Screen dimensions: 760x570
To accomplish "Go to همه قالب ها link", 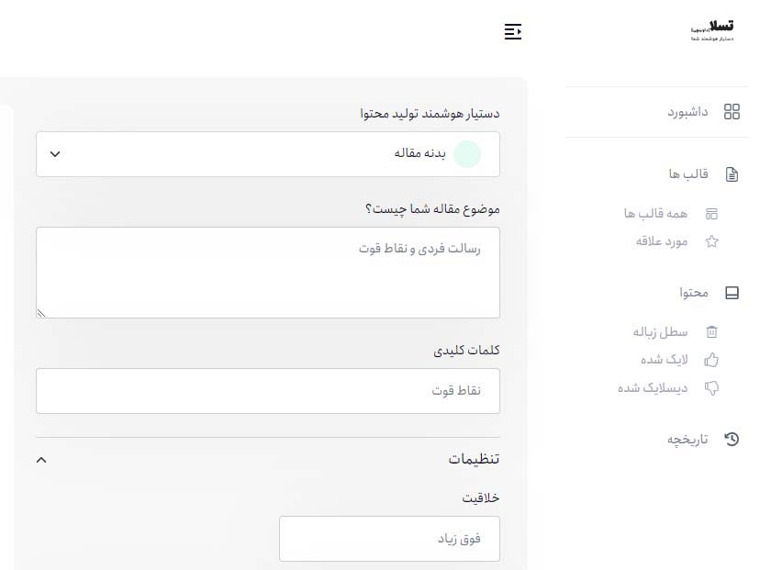I will pyautogui.click(x=655, y=214).
